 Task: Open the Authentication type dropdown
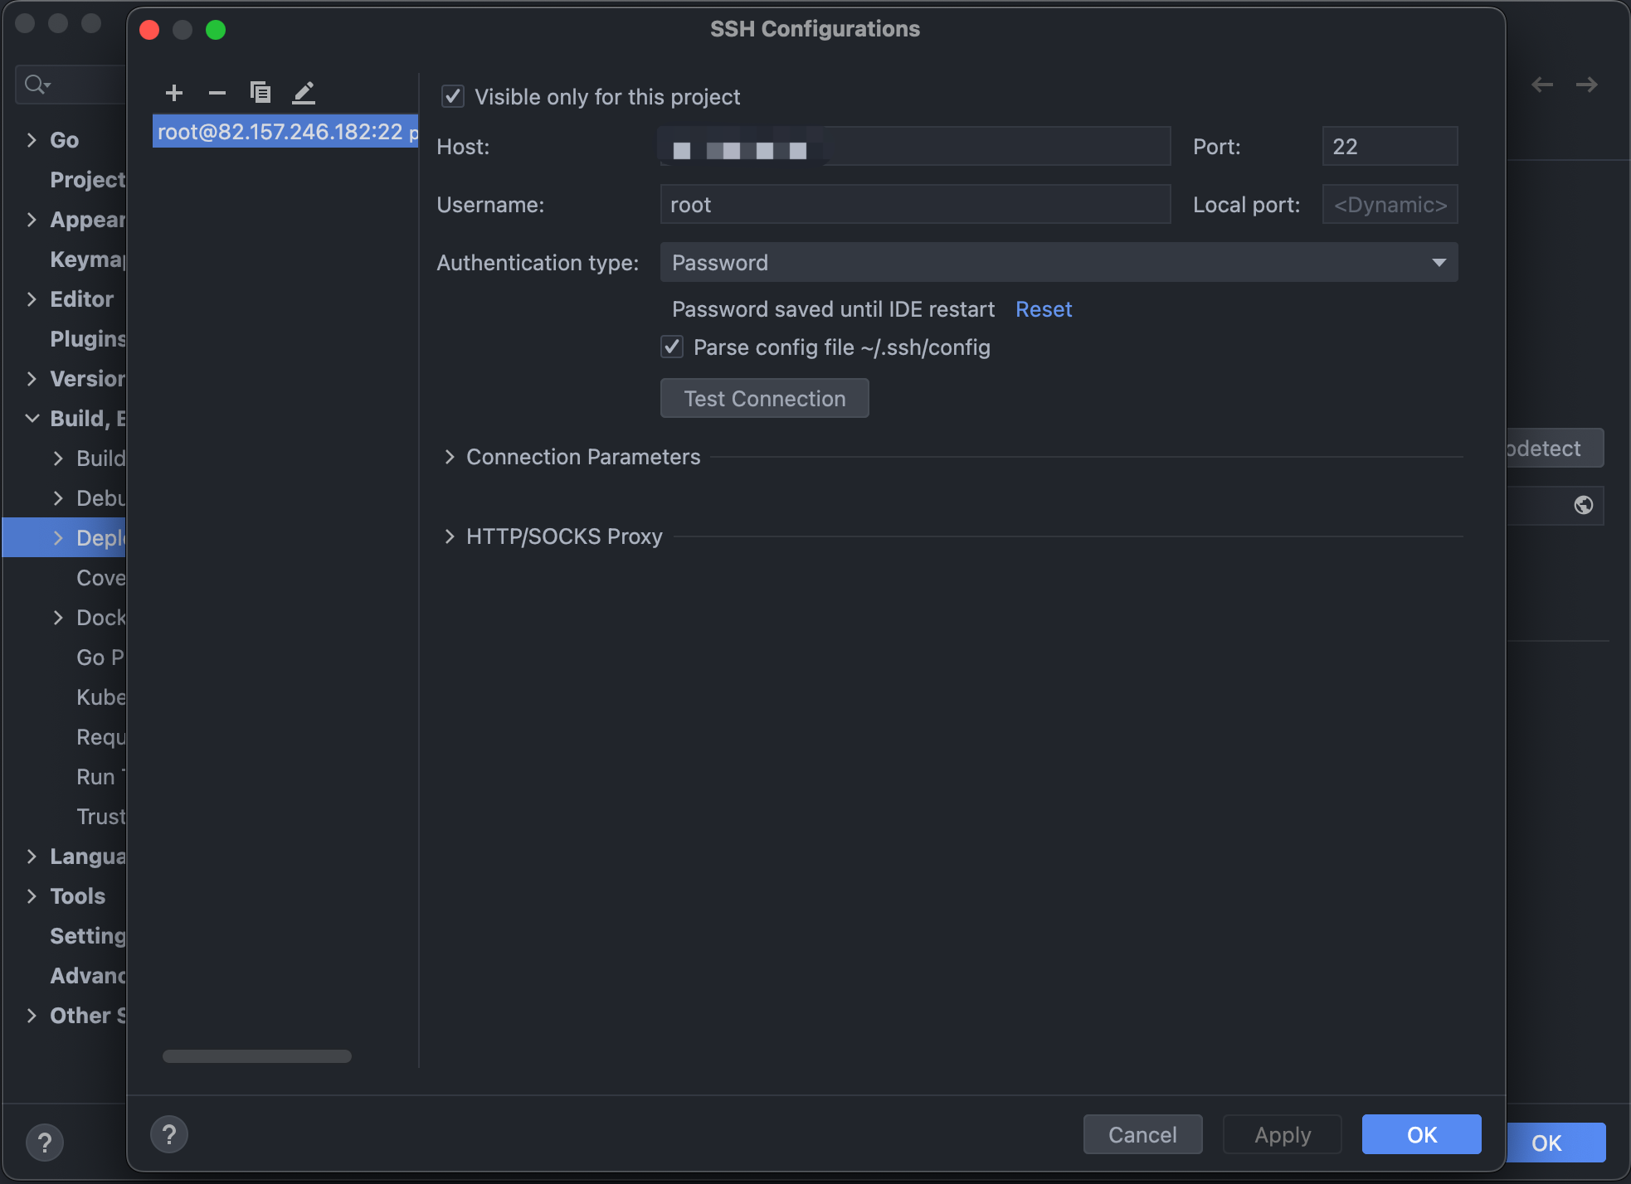tap(1058, 263)
